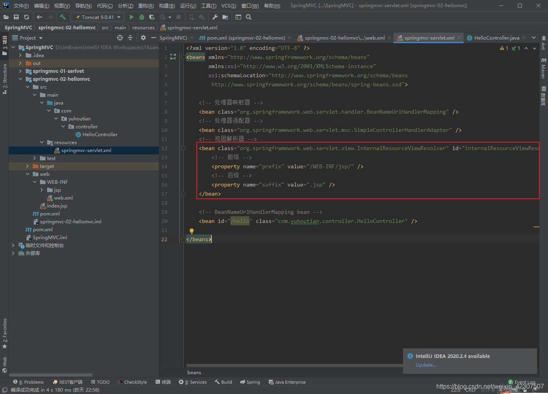Open the 文件(F) menu
Viewport: 548px width, 394px height.
[x=21, y=6]
